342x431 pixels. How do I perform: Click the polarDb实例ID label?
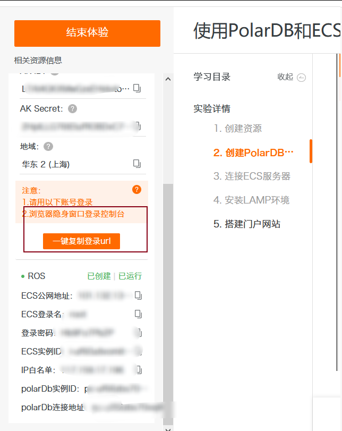click(x=50, y=388)
